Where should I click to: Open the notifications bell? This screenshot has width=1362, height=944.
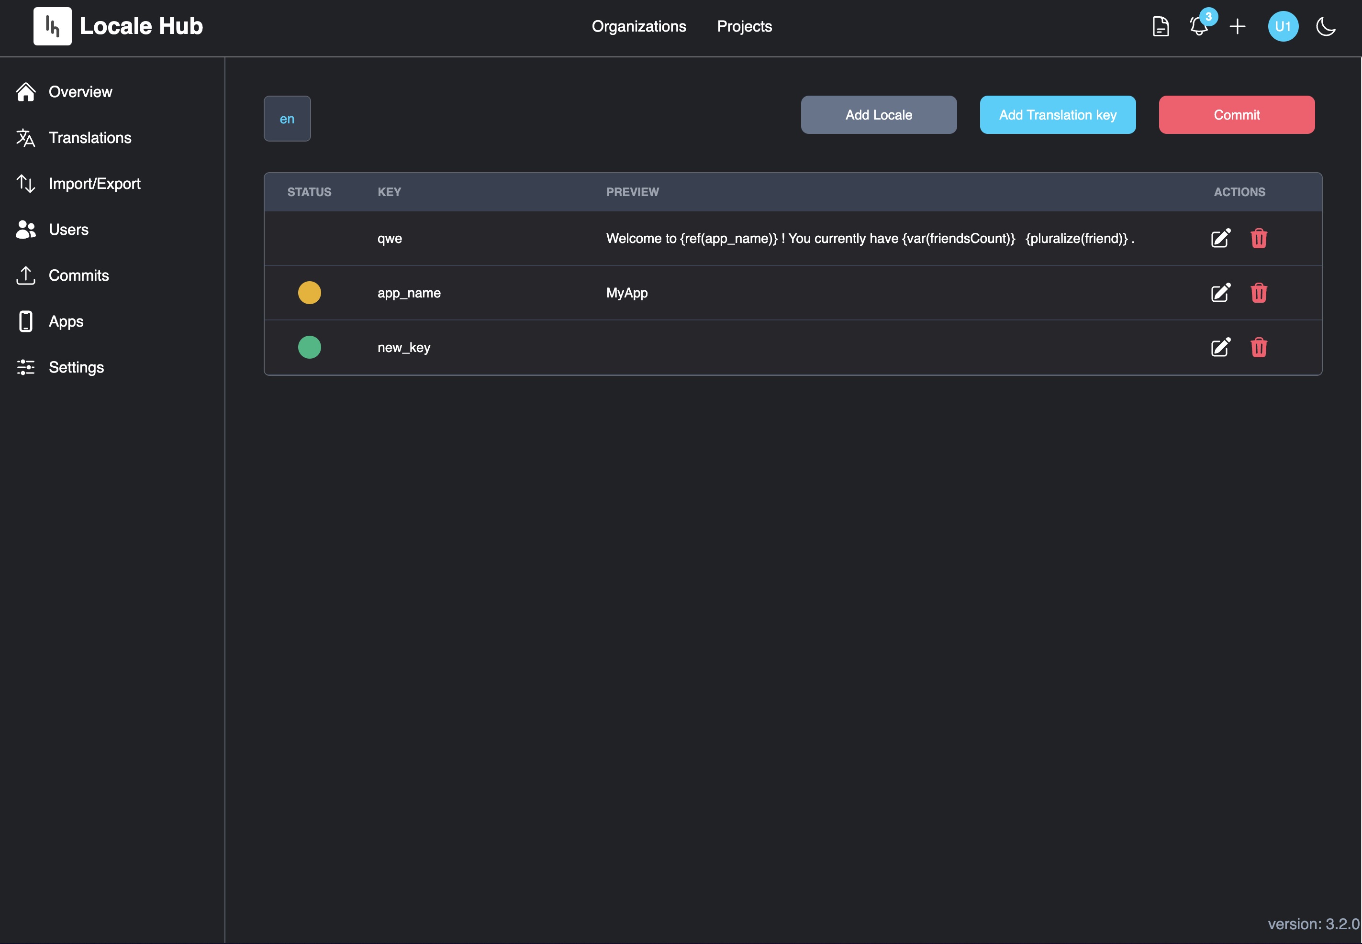tap(1199, 27)
